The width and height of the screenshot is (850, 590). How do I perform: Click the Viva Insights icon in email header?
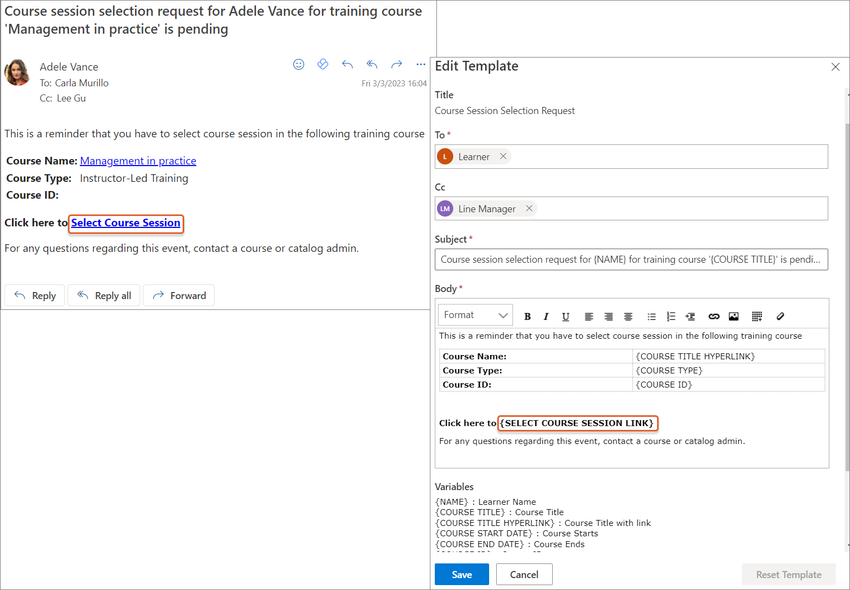(x=323, y=65)
